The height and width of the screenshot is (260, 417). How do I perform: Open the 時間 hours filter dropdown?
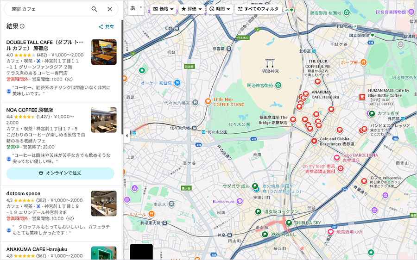point(220,9)
